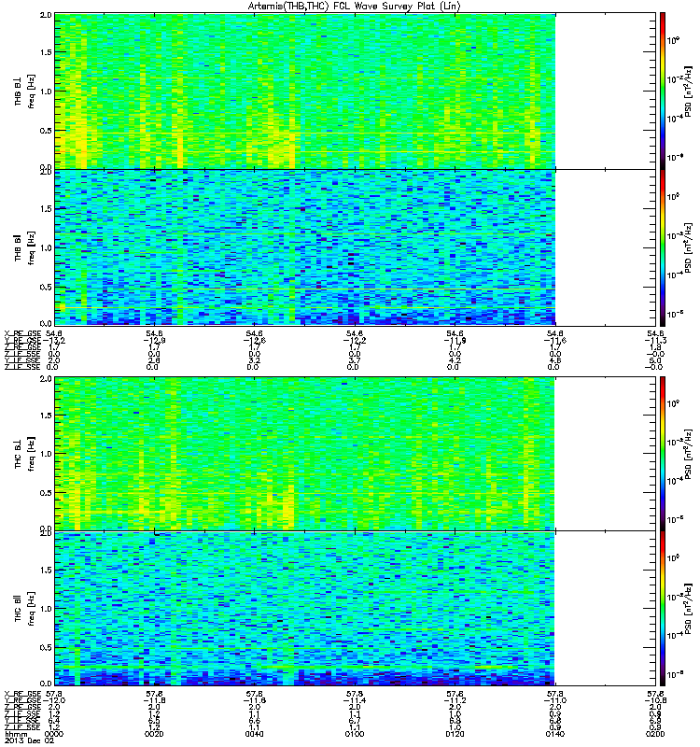700x747 pixels.
Task: Click the '-10.8' value in THC rightmost column
Action: pos(655,700)
